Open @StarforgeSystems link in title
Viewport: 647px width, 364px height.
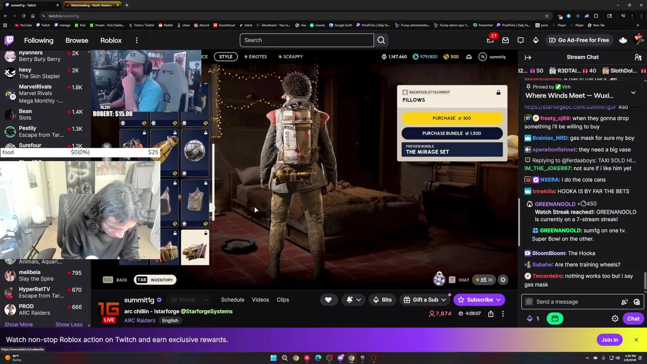pyautogui.click(x=206, y=311)
